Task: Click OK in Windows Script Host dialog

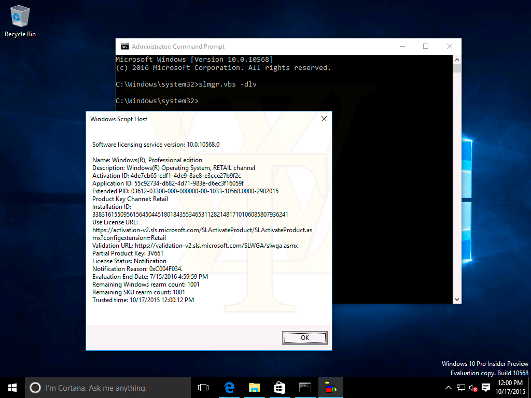Action: tap(304, 338)
